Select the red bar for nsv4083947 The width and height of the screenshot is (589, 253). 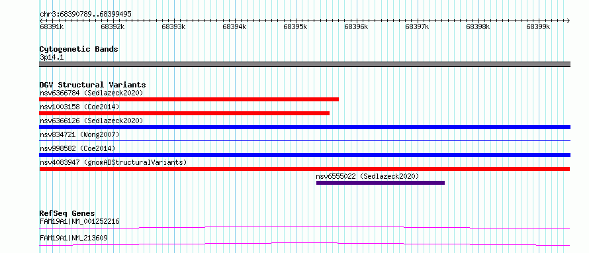(304, 169)
